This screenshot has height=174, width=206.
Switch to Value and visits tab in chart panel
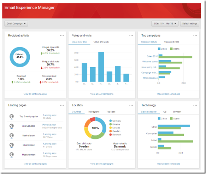[101, 42]
